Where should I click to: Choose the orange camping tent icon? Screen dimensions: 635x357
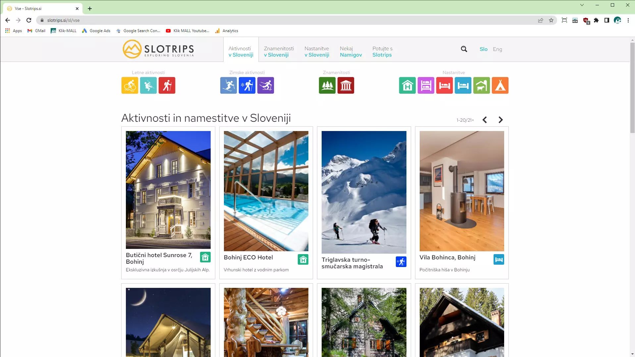coord(500,86)
